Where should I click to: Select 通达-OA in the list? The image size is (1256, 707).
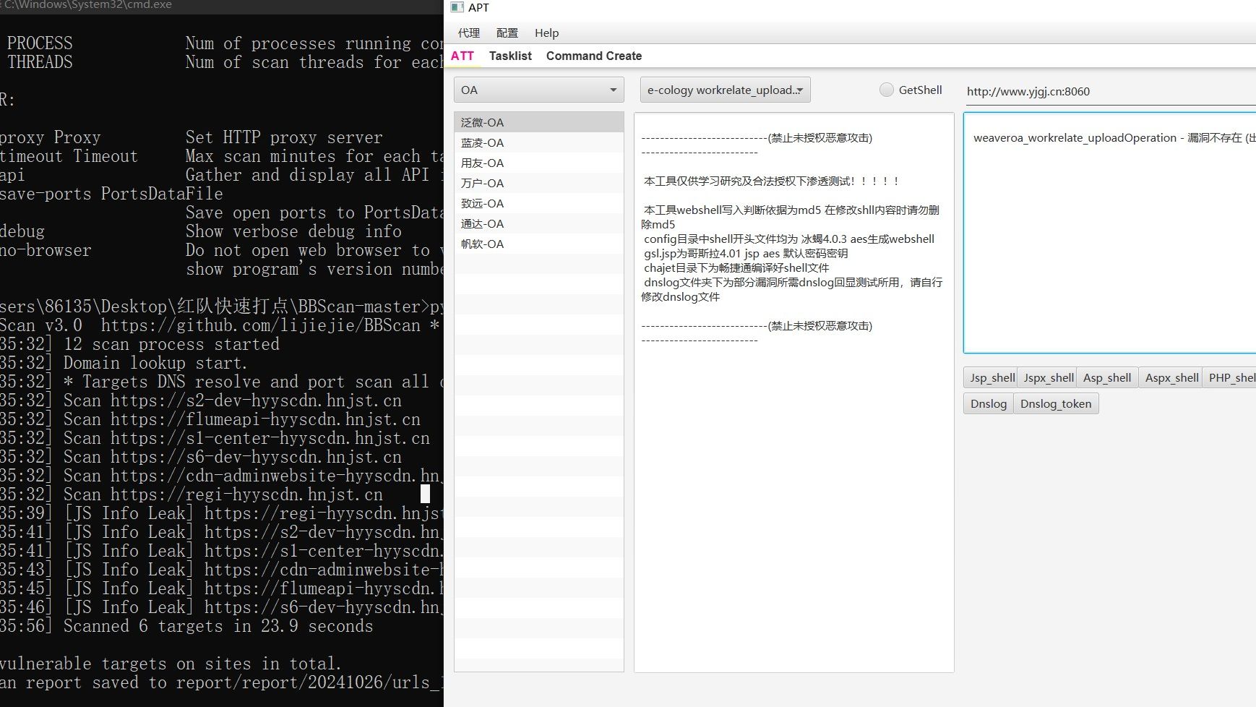[x=538, y=223]
